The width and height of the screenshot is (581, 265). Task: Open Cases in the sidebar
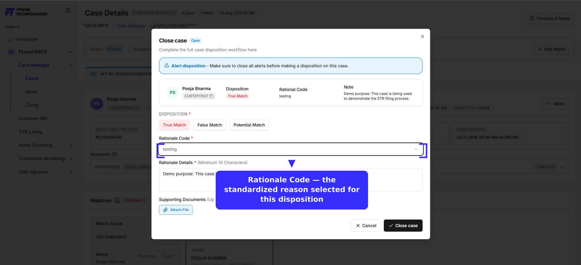32,79
